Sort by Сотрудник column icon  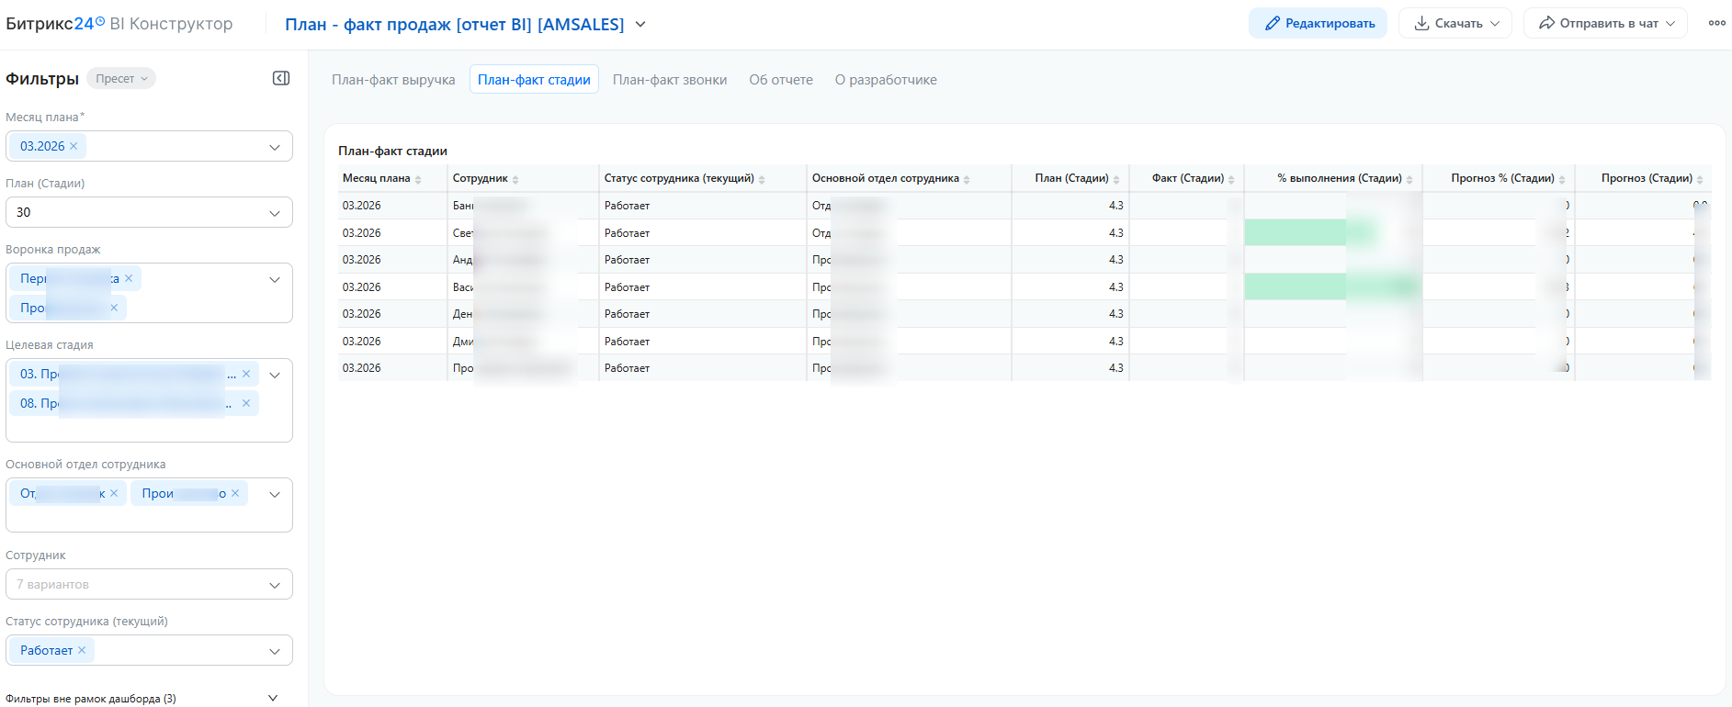[515, 179]
